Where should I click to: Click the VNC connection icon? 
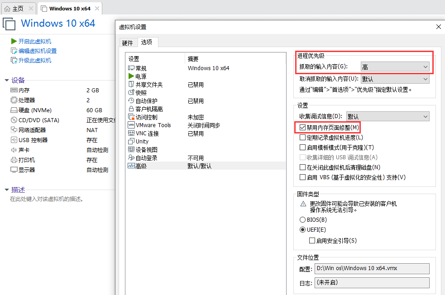pyautogui.click(x=131, y=133)
